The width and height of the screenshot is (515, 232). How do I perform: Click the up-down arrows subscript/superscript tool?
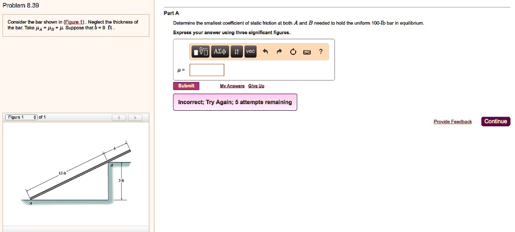coord(237,52)
